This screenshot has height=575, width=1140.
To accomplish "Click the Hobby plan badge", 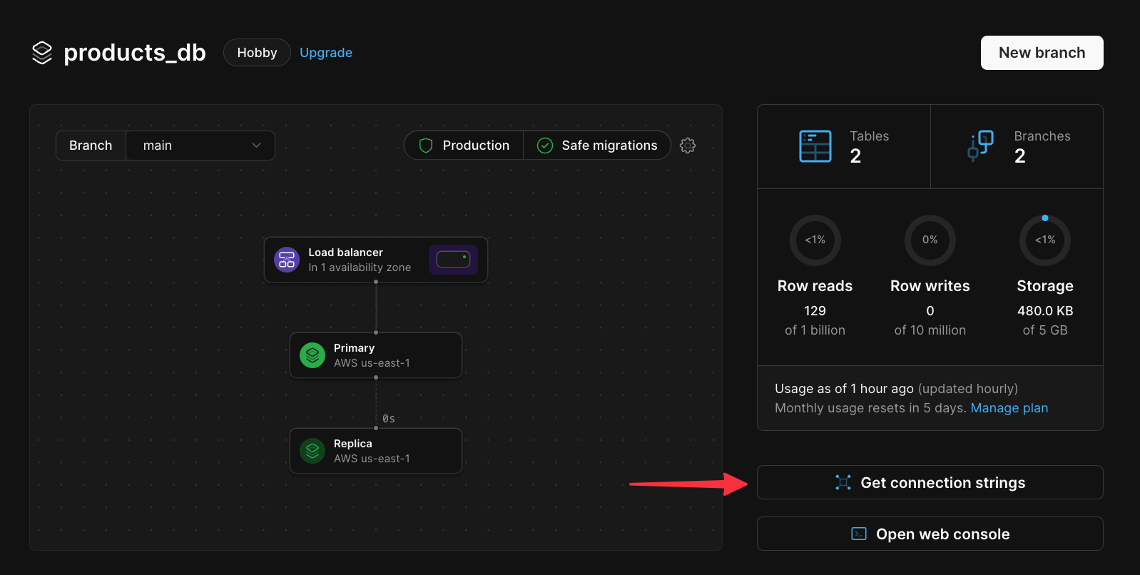I will (257, 53).
